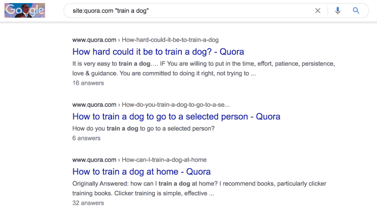Viewport: 377px width, 213px height.
Task: Click the "16 answers" text
Action: tap(88, 83)
